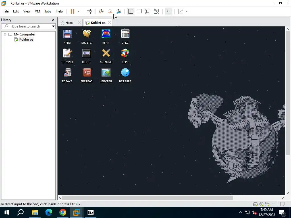Click the muted volume tray icon

point(254,213)
